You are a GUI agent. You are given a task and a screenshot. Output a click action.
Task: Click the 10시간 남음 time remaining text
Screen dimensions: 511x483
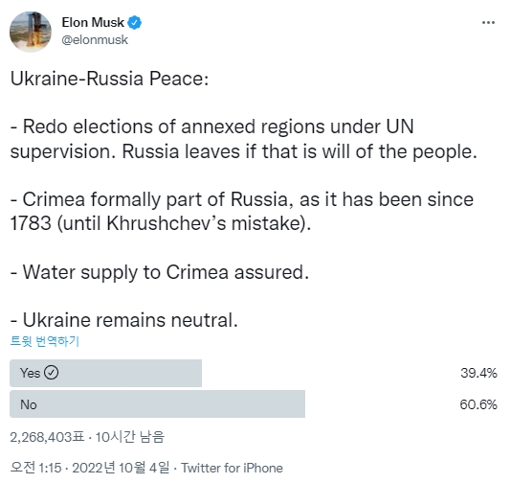[130, 437]
